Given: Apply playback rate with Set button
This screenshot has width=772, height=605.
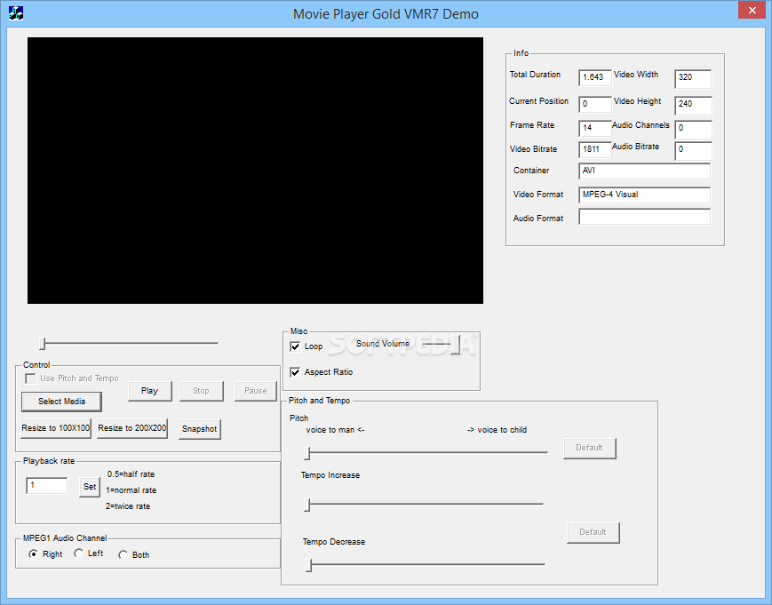Looking at the screenshot, I should 90,487.
